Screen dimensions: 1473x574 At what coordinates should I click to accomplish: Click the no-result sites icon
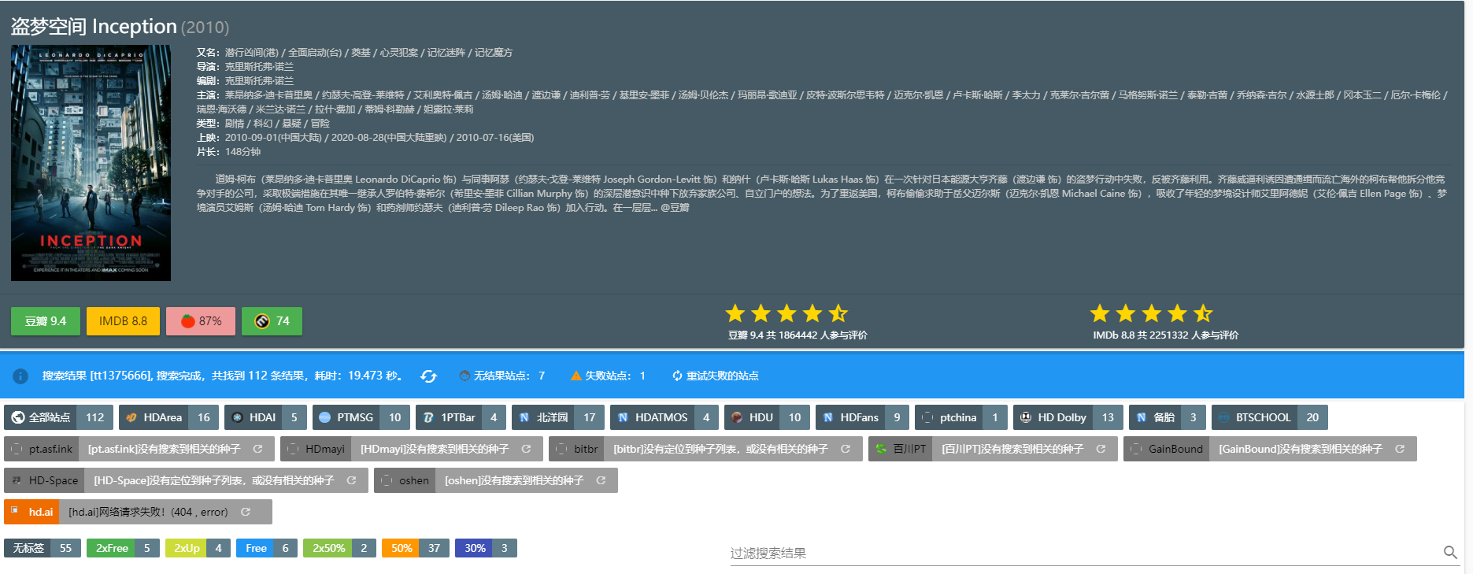464,376
